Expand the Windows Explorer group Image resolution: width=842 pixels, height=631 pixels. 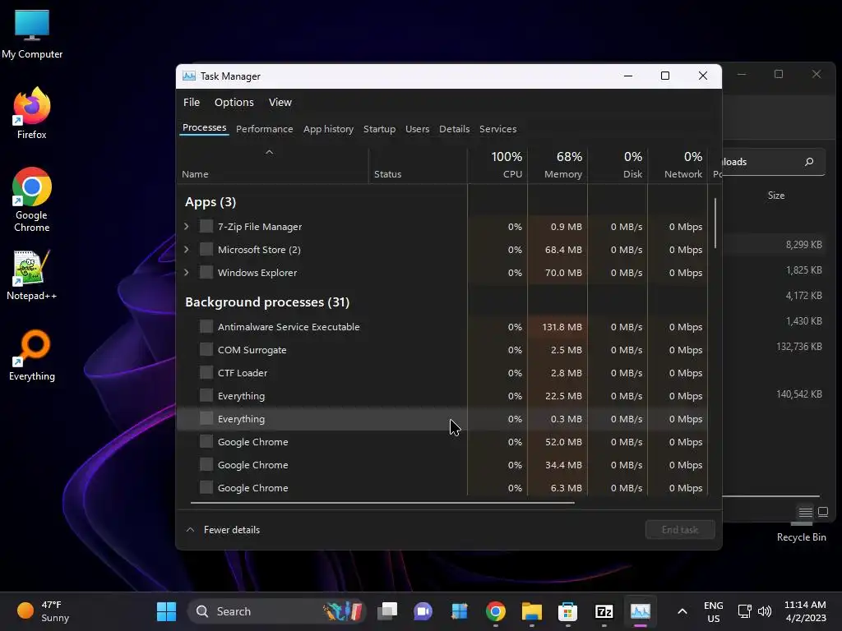tap(187, 273)
